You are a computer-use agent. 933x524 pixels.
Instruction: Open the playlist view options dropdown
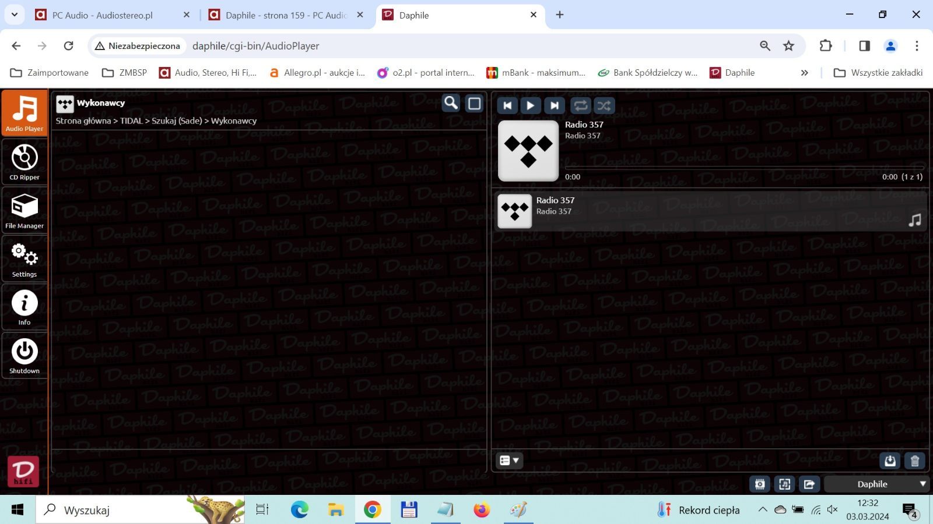509,461
